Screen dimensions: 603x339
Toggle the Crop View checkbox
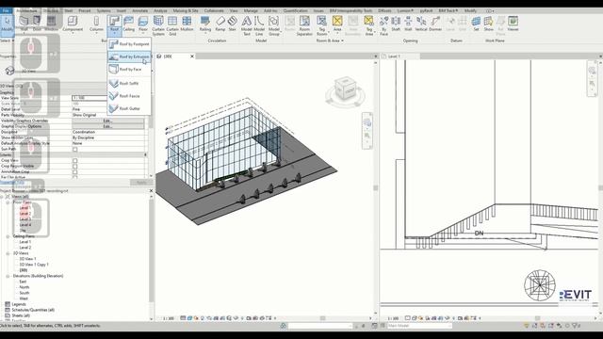tap(75, 161)
